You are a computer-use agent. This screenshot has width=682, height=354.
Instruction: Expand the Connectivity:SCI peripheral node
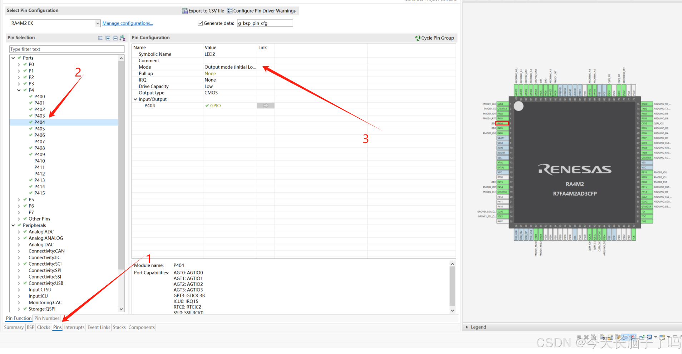19,264
